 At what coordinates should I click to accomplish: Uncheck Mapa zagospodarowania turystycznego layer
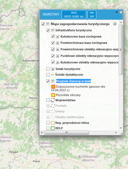coord(43,24)
